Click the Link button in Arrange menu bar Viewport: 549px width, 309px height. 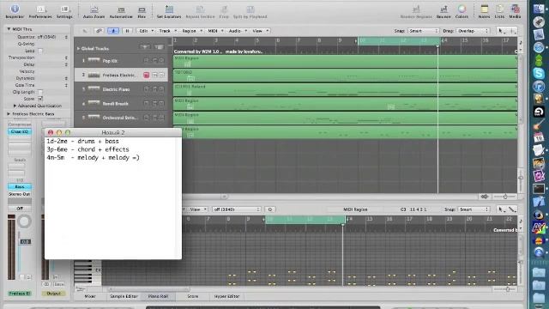[100, 31]
